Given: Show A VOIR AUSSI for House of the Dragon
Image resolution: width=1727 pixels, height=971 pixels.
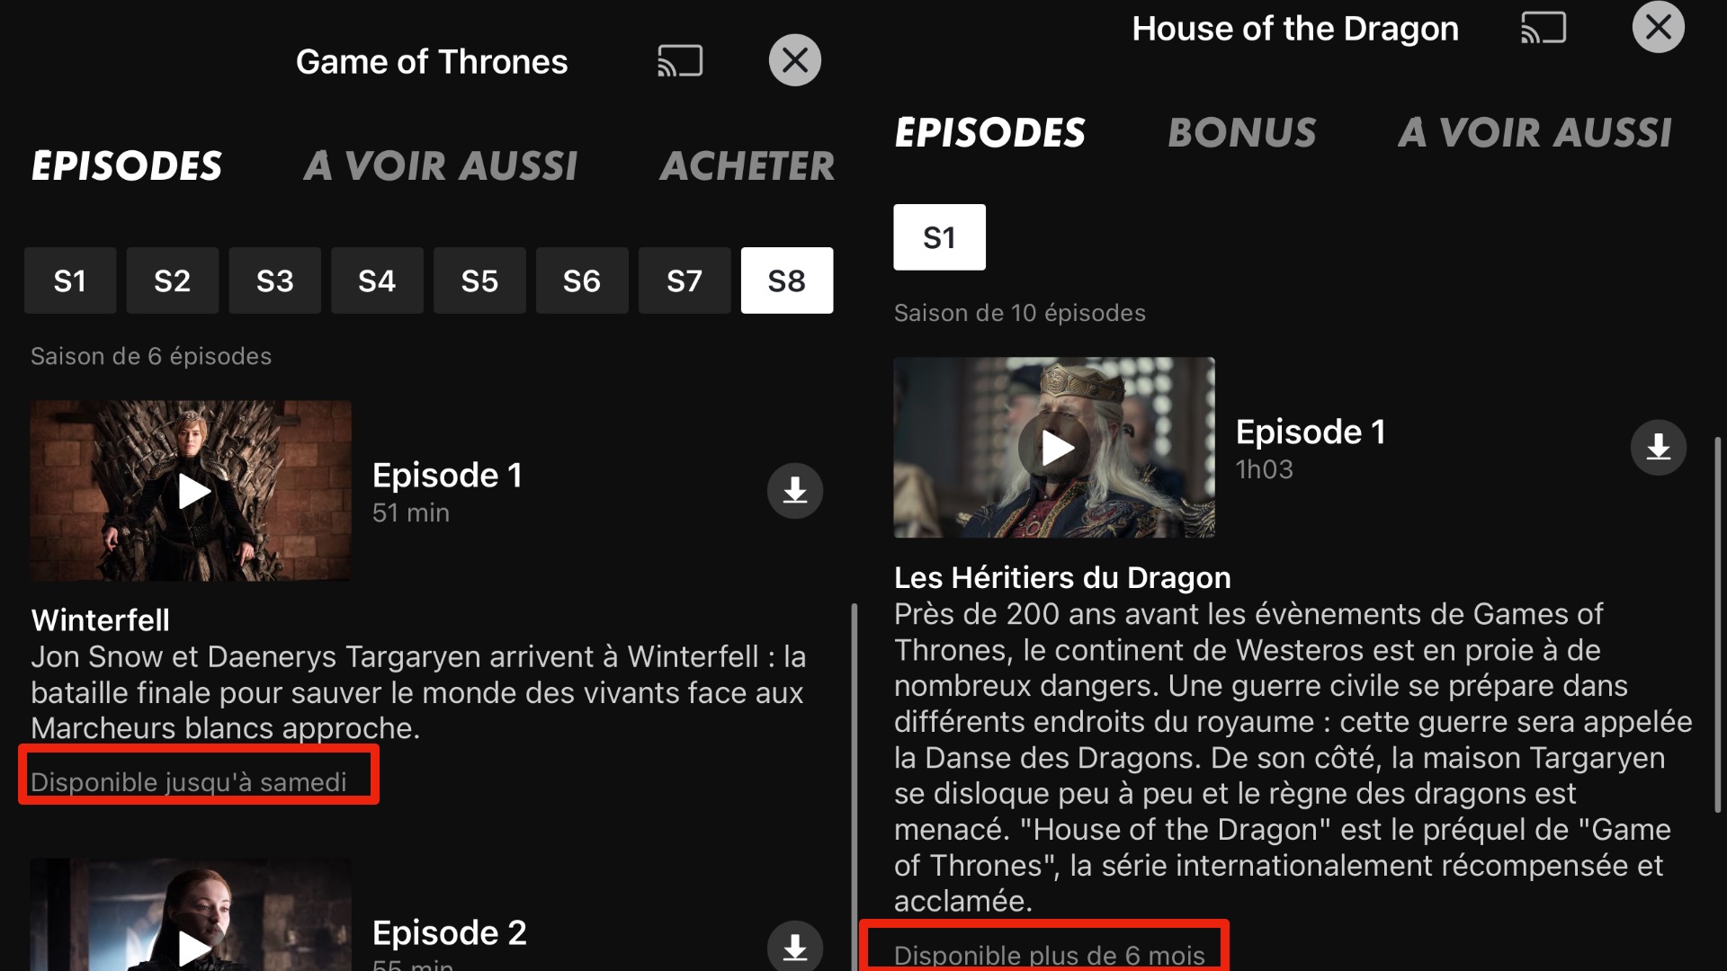Looking at the screenshot, I should point(1535,133).
